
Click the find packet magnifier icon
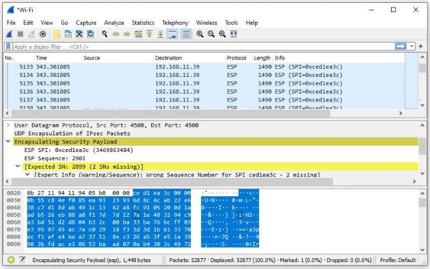105,34
